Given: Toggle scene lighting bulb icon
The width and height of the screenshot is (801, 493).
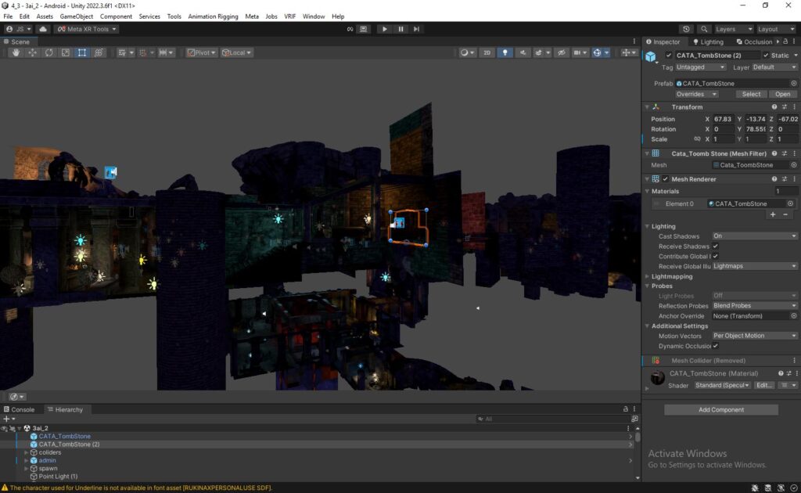Looking at the screenshot, I should click(x=505, y=53).
